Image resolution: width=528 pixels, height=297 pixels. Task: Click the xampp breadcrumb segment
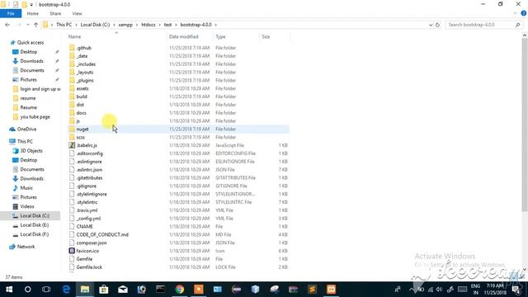tap(125, 25)
